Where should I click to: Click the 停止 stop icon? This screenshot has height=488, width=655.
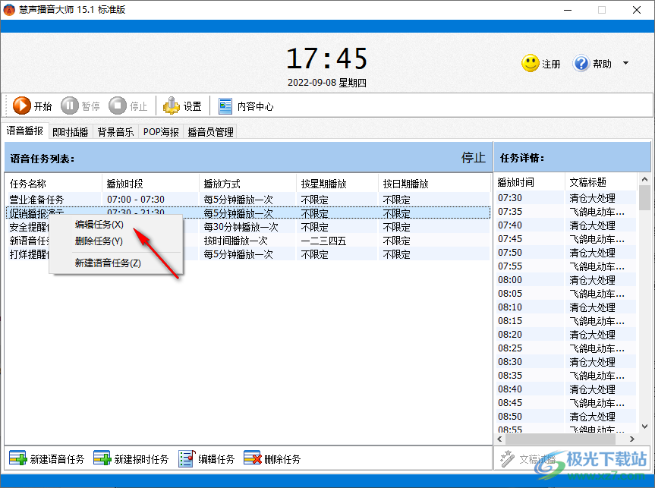click(x=118, y=105)
